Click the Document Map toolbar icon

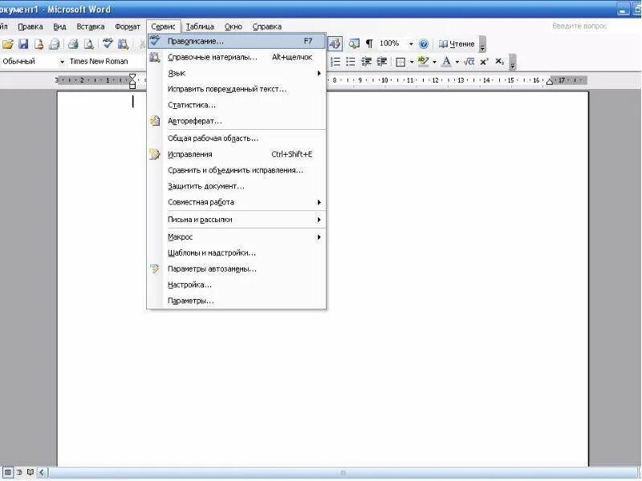[x=354, y=44]
